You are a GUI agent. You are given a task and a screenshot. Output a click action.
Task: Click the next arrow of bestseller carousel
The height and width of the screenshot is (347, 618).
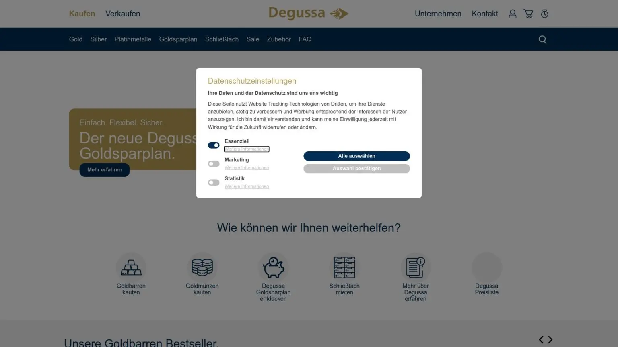(x=550, y=340)
